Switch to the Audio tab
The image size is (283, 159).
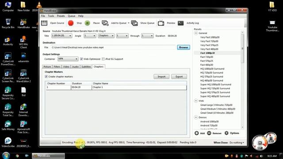75,67
